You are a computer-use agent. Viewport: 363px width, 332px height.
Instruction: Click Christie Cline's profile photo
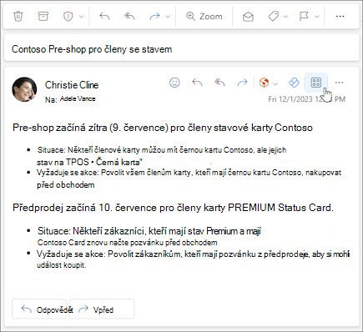coord(24,89)
